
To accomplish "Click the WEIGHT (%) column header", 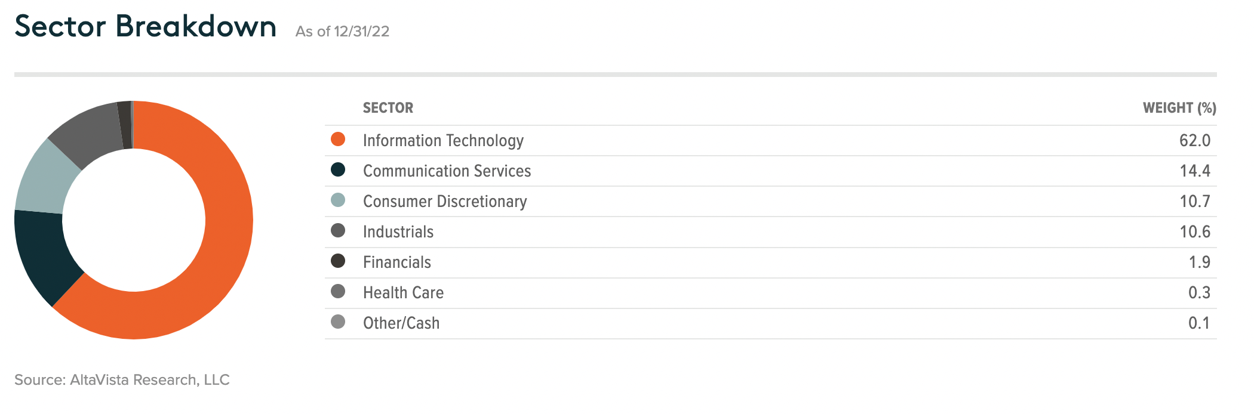I will [1179, 108].
